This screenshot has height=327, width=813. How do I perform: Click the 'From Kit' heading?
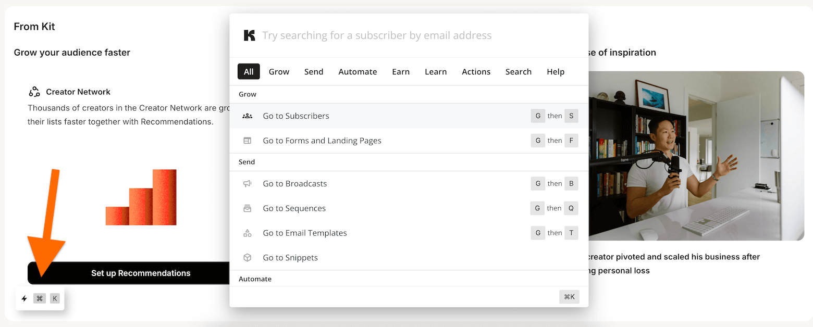(34, 27)
